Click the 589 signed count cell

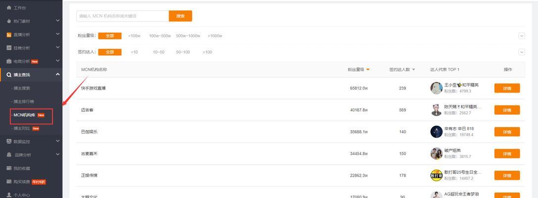(403, 110)
